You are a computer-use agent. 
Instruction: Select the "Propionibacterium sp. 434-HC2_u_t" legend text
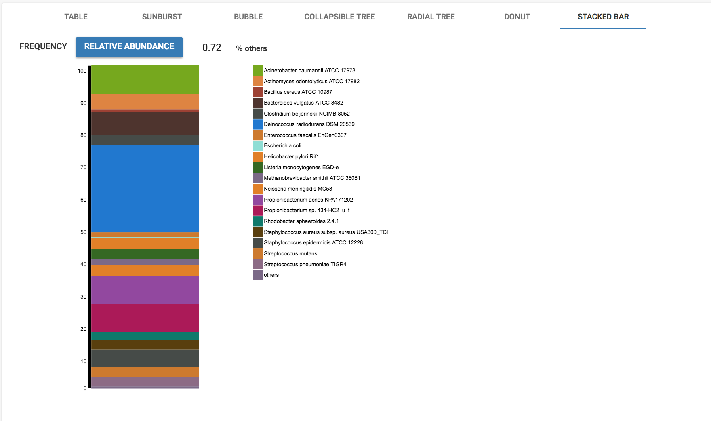coord(307,210)
